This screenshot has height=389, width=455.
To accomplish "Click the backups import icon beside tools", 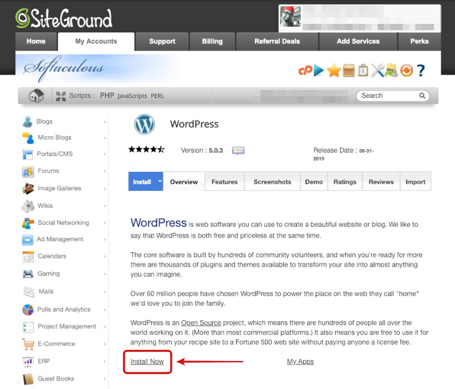I will point(391,70).
